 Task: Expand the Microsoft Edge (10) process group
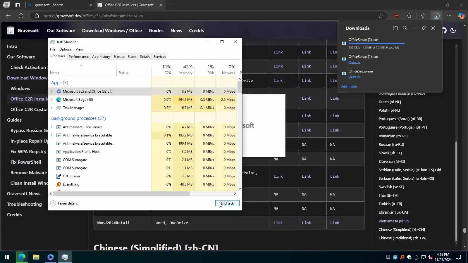coord(52,100)
